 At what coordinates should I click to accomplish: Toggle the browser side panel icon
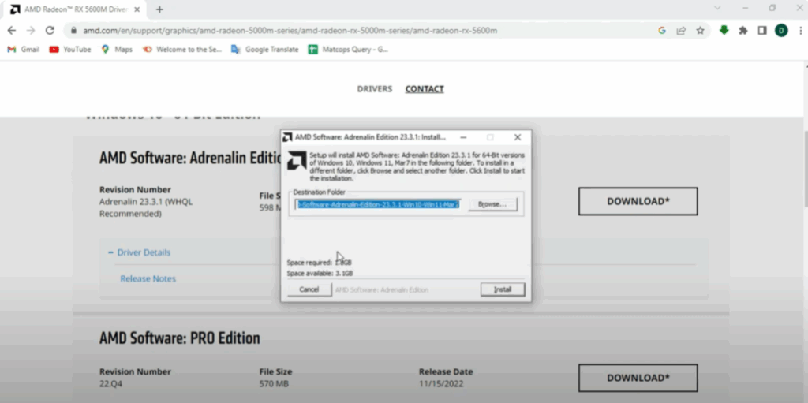762,31
